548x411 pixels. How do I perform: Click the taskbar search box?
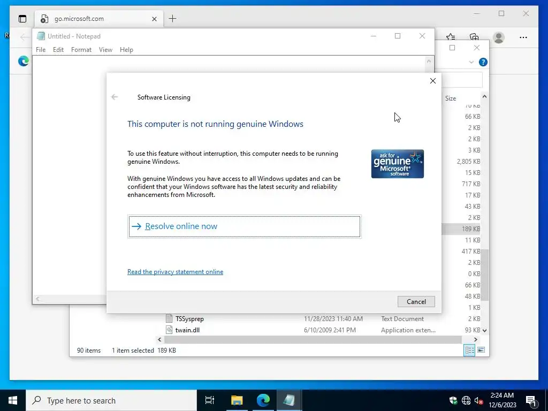[x=111, y=400]
